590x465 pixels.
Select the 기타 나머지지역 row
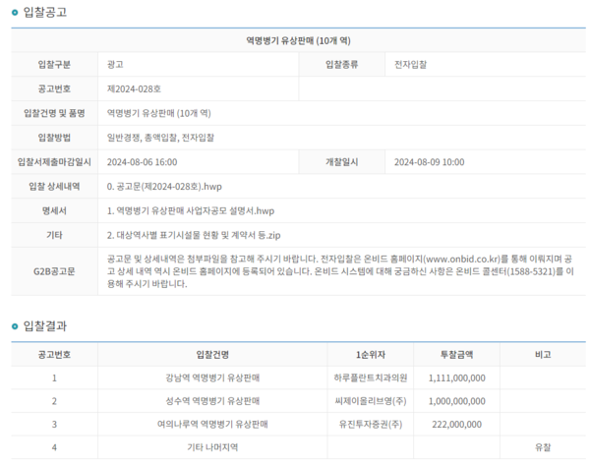298,447
